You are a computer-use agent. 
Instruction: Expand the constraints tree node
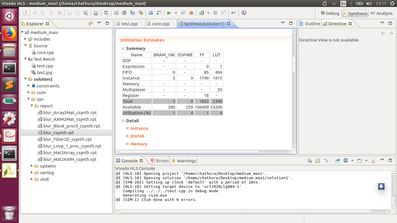point(29,86)
